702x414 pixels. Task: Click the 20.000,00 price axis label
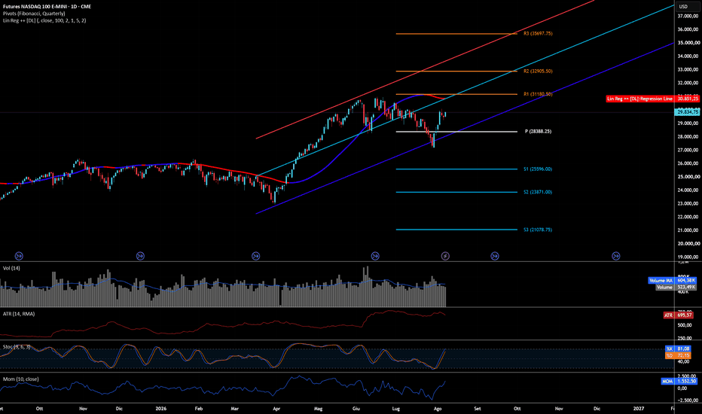pyautogui.click(x=688, y=244)
